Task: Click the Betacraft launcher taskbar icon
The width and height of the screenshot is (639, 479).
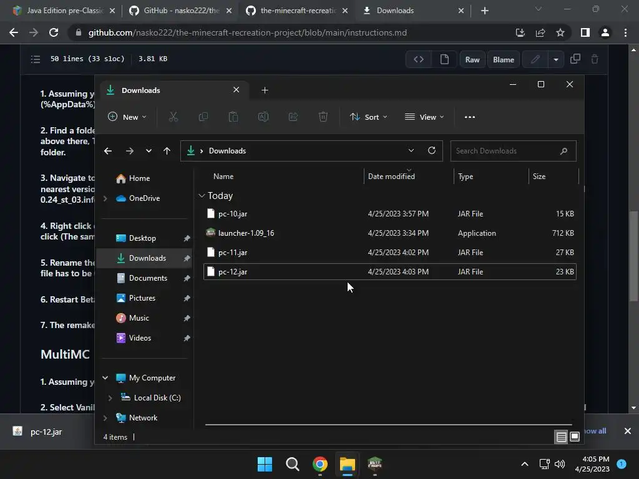Action: point(375,464)
